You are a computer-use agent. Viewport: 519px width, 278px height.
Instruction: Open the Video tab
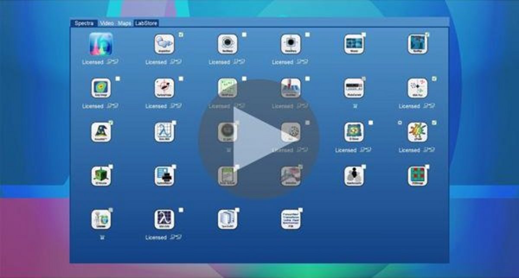click(x=106, y=23)
